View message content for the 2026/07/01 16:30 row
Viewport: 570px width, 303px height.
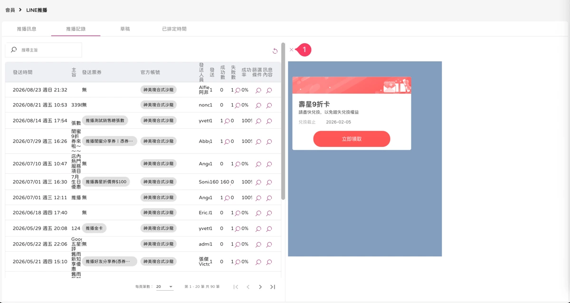[x=269, y=182]
